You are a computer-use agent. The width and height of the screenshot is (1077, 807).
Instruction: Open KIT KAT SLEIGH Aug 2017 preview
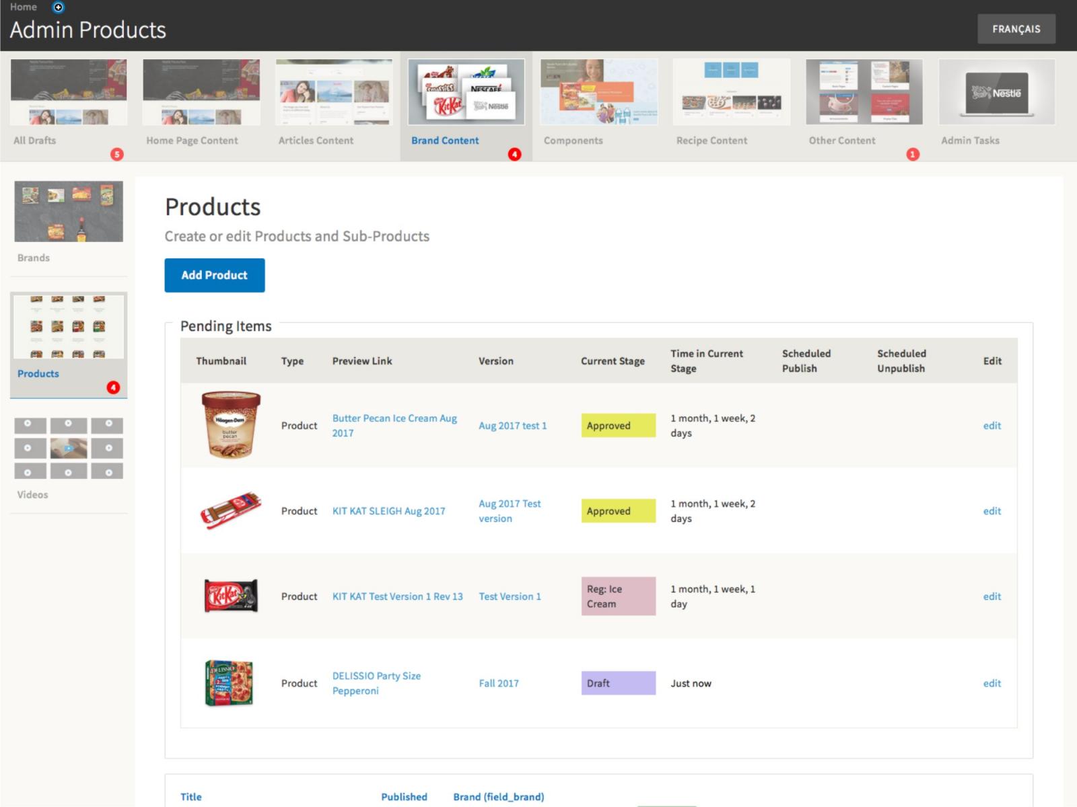pos(388,511)
